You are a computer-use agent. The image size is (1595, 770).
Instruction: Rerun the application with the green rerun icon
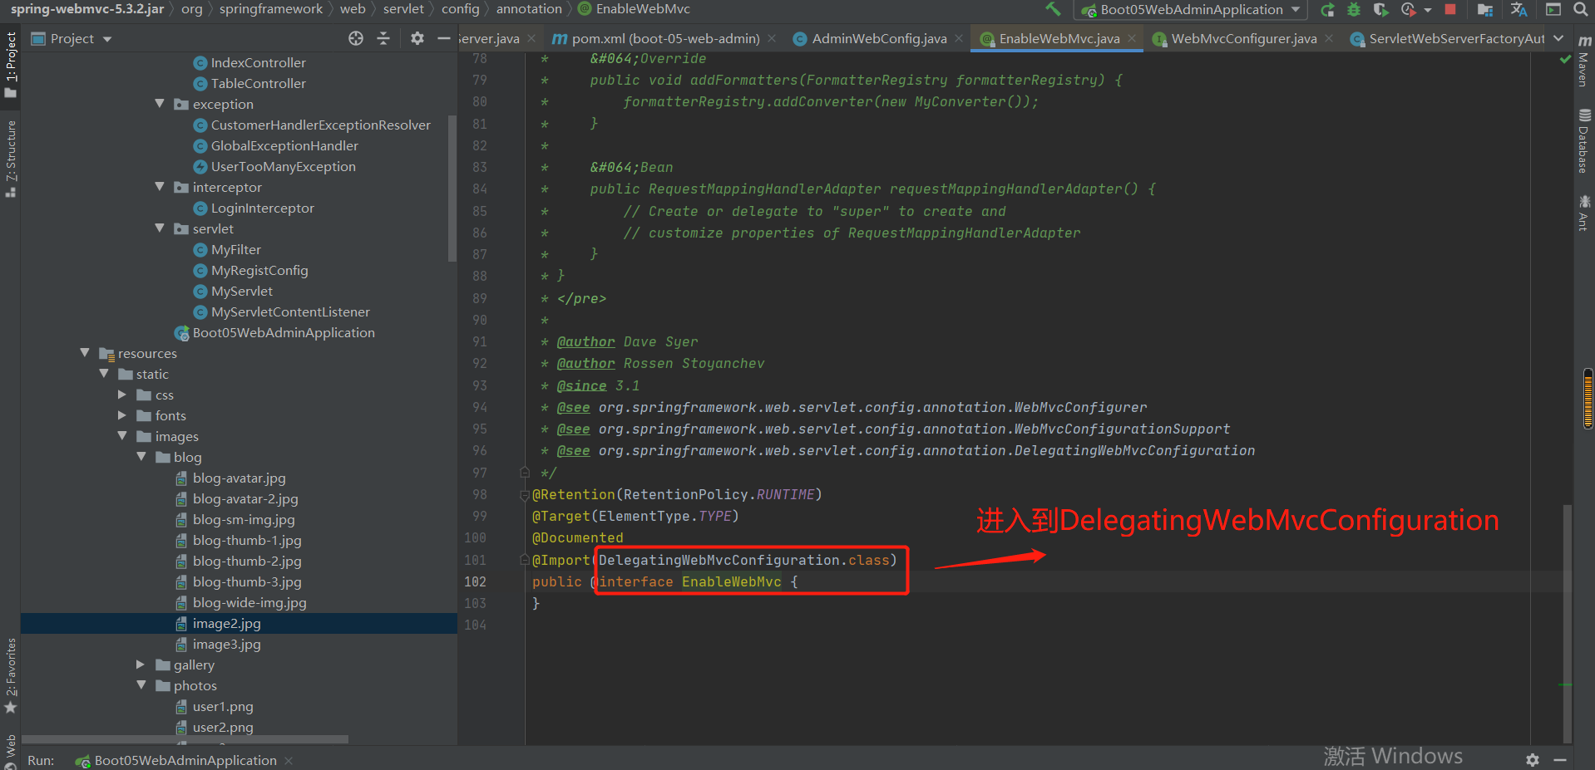(1327, 9)
